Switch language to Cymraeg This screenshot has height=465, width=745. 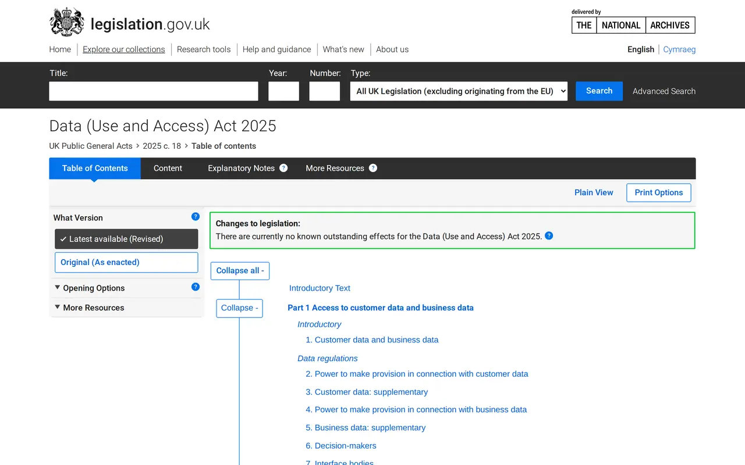click(679, 49)
